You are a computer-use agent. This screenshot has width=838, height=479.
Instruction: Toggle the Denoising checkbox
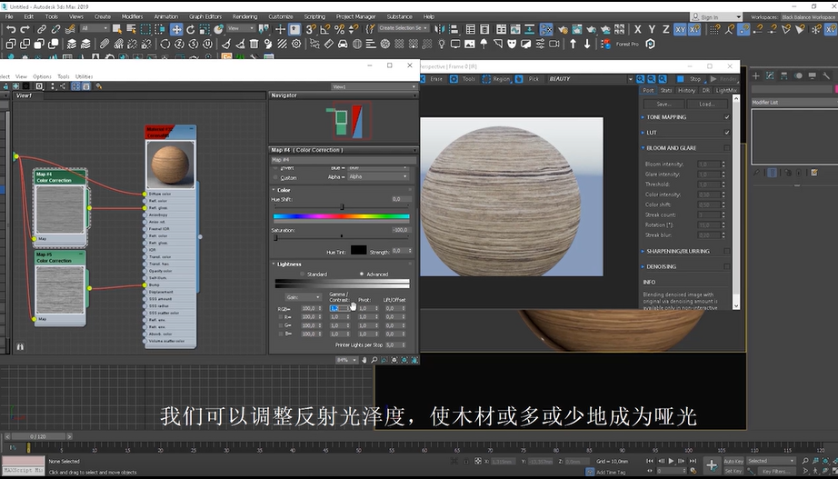coord(727,266)
